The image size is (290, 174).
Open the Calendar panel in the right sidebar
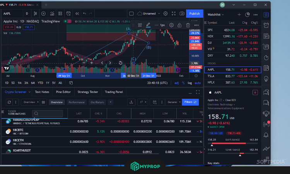point(266,68)
